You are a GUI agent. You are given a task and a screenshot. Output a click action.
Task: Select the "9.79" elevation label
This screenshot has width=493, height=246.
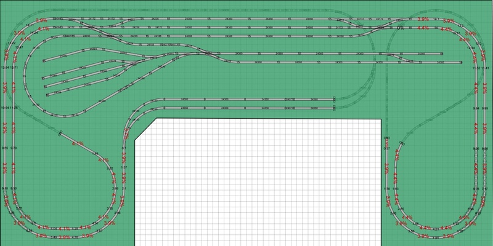(x=14, y=148)
